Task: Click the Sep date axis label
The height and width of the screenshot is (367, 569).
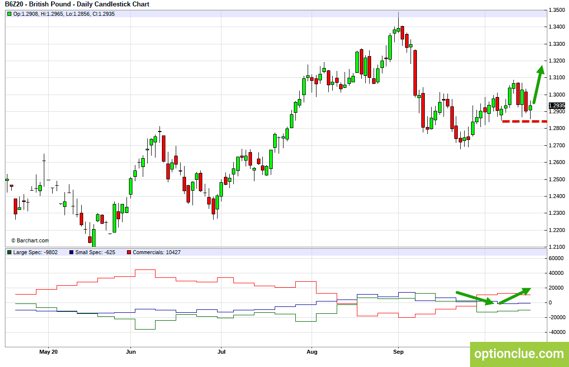Action: [x=398, y=352]
